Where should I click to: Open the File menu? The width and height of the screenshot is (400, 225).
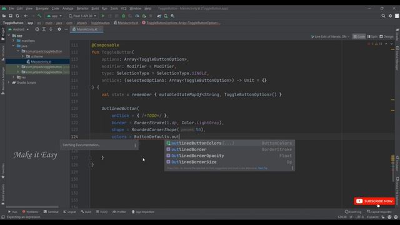pos(11,8)
